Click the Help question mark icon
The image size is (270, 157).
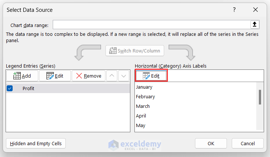pyautogui.click(x=234, y=10)
